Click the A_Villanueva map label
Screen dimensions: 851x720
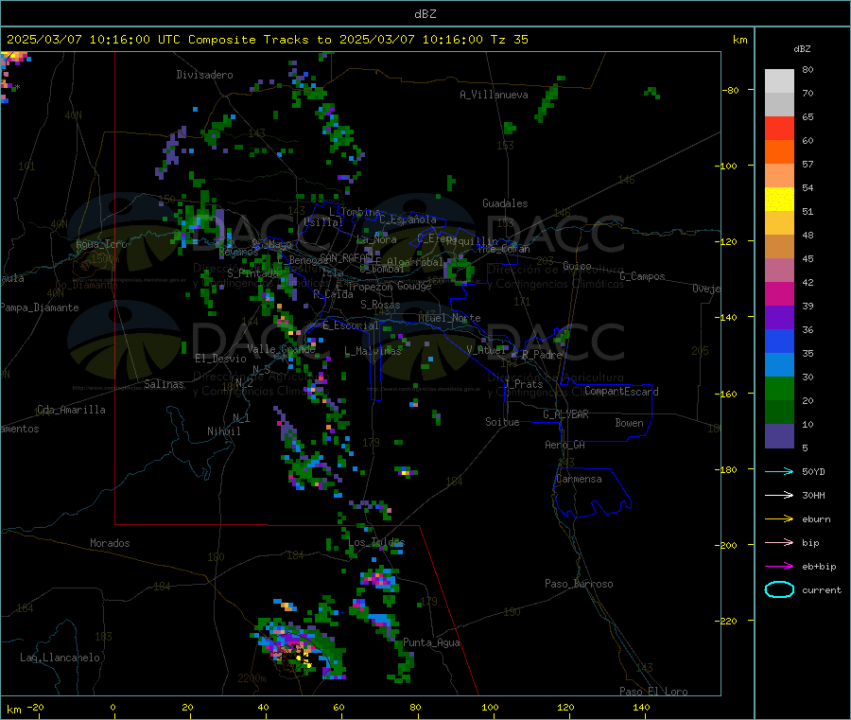(494, 95)
